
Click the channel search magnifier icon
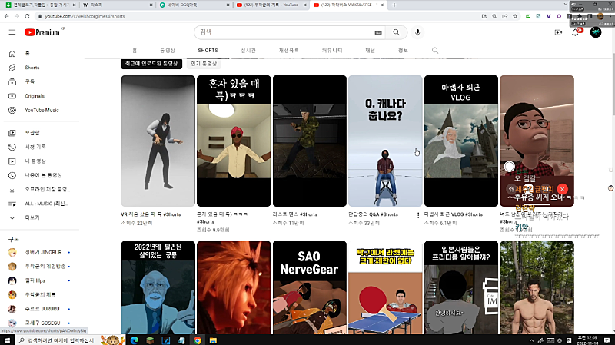[x=435, y=51]
